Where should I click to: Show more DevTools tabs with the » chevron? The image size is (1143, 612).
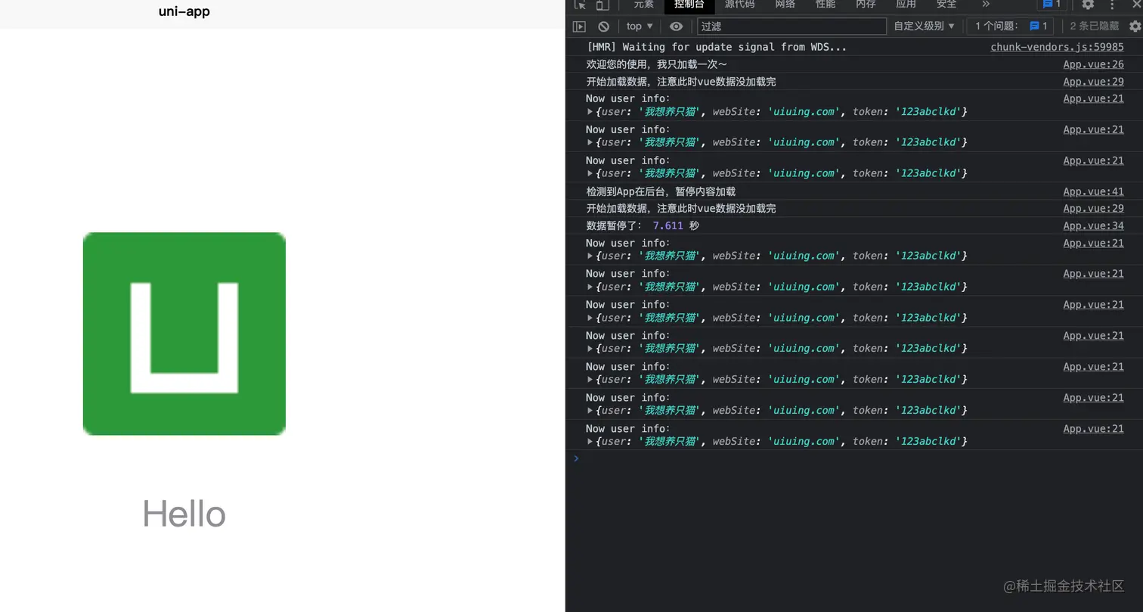985,5
